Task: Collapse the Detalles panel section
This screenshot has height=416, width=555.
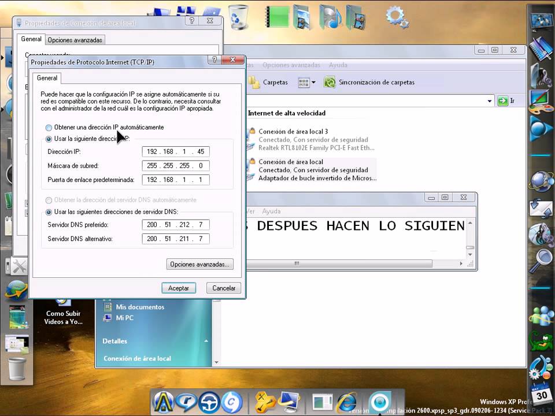Action: pos(206,341)
